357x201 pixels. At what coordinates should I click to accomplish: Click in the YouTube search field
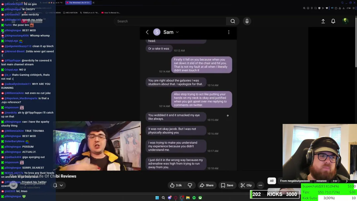[170, 21]
